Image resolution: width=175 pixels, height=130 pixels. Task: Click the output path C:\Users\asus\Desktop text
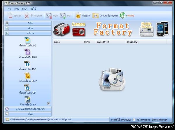tap(41, 119)
